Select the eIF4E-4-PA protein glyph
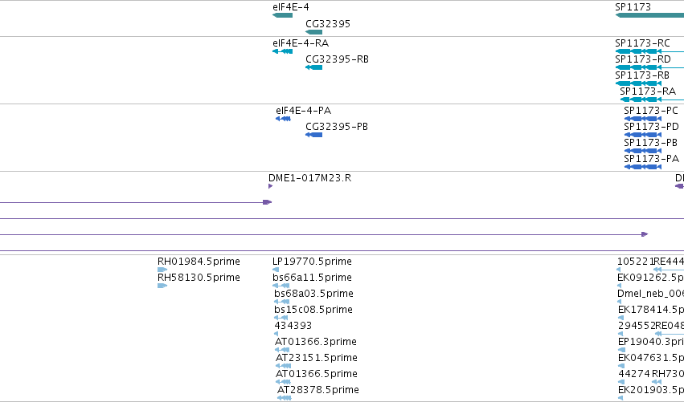Viewport: 684px width, 402px height. point(283,119)
